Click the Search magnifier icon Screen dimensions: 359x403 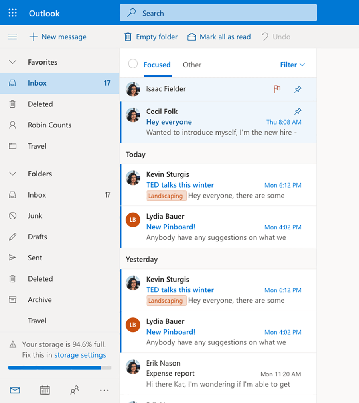(x=131, y=12)
